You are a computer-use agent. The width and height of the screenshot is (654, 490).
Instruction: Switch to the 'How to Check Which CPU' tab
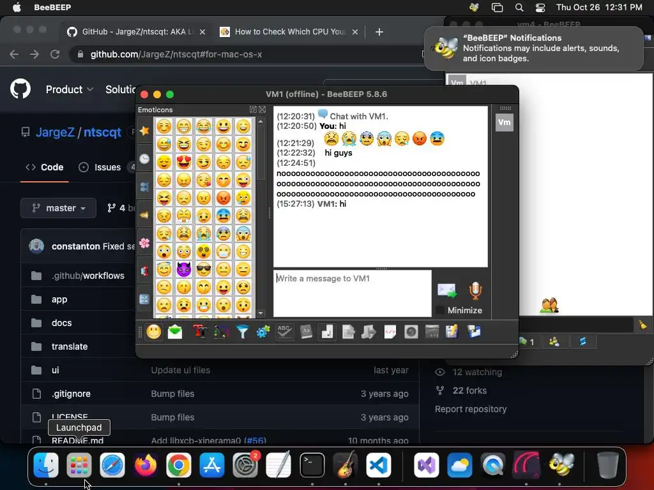[x=289, y=32]
